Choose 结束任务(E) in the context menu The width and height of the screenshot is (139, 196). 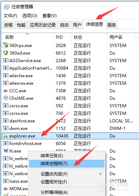[x=67, y=156]
